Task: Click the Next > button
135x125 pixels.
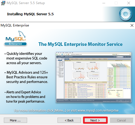Action: click(x=95, y=120)
